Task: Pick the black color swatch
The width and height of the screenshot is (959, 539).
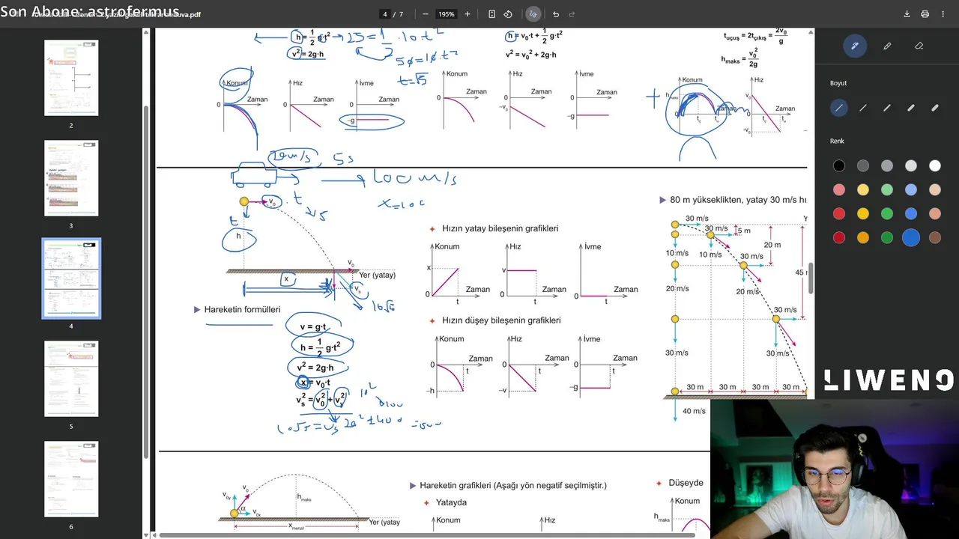Action: (839, 166)
